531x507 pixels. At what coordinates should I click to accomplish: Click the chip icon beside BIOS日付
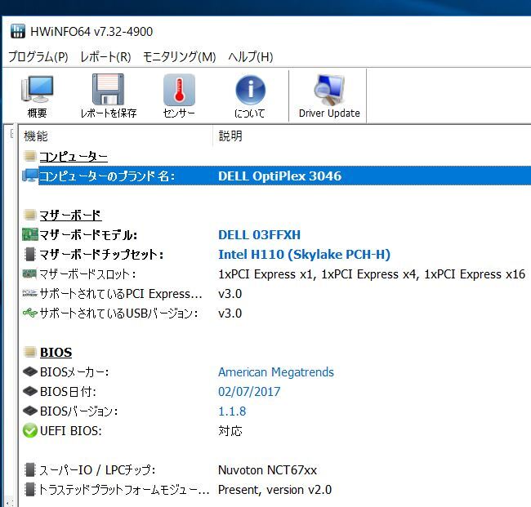[x=29, y=391]
